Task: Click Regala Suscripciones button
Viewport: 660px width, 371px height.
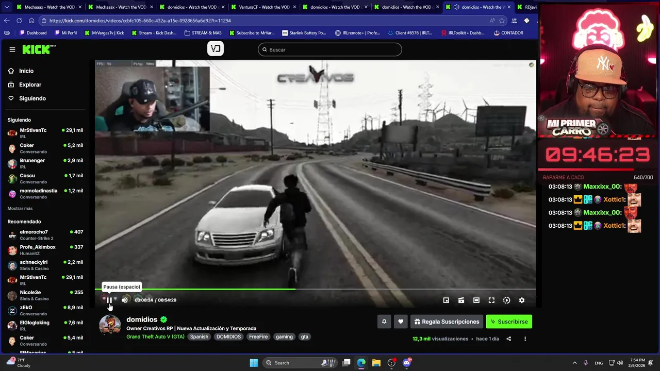Action: pos(447,322)
